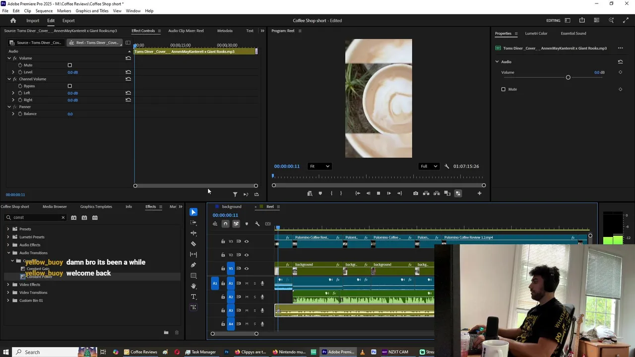This screenshot has width=635, height=357.
Task: Open Timeline display settings wrench
Action: [x=257, y=224]
